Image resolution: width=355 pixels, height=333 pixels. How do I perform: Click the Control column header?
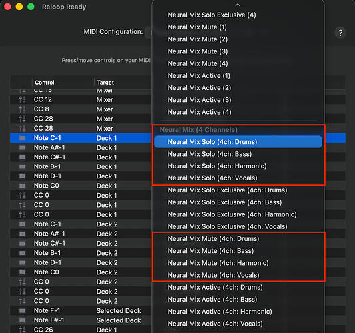click(45, 83)
